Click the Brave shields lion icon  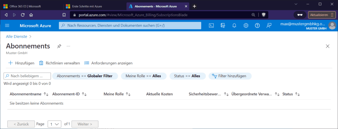point(264,15)
